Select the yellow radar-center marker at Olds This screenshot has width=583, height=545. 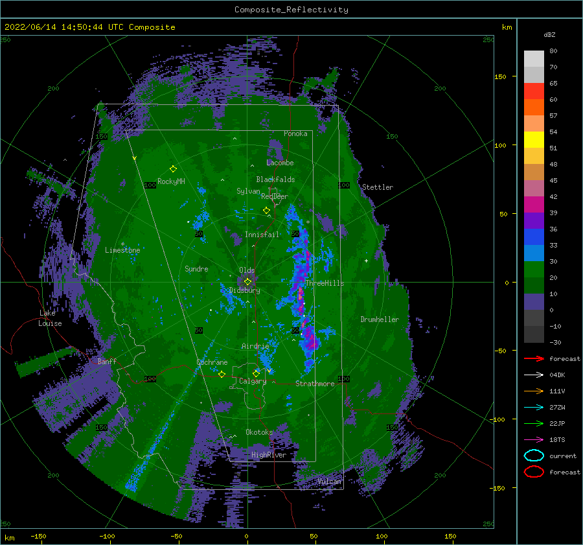247,282
